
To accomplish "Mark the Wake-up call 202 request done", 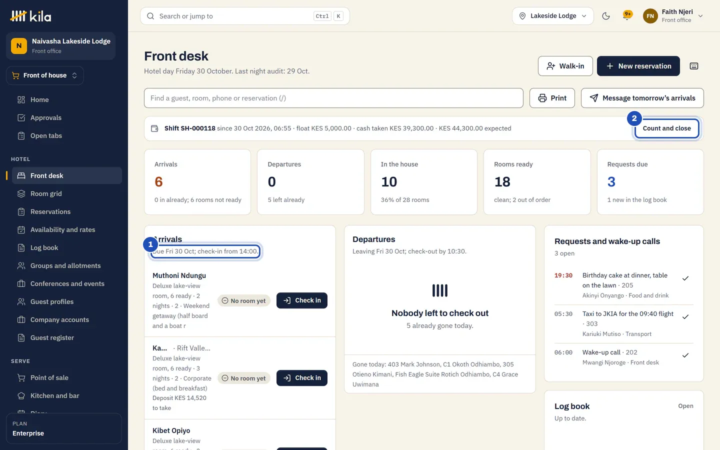I will tap(685, 355).
